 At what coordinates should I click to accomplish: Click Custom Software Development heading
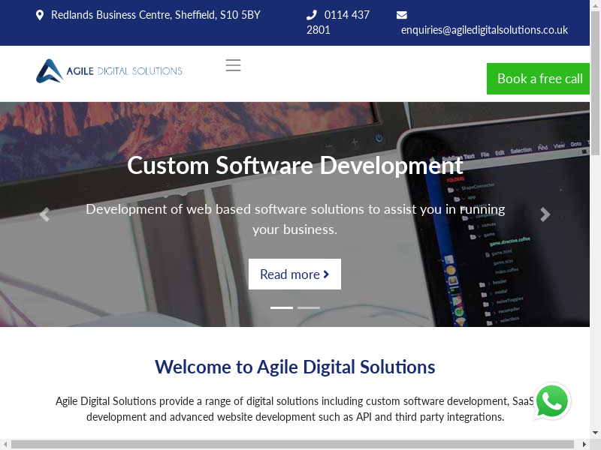pyautogui.click(x=294, y=165)
